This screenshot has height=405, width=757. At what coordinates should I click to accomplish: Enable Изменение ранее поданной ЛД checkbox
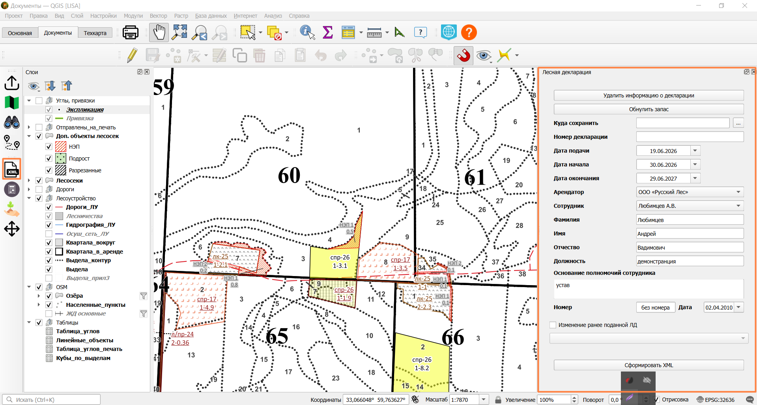coord(553,325)
